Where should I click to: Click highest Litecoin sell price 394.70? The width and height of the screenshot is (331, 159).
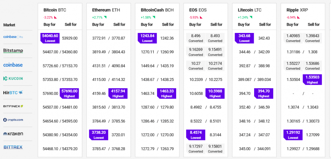(x=264, y=93)
